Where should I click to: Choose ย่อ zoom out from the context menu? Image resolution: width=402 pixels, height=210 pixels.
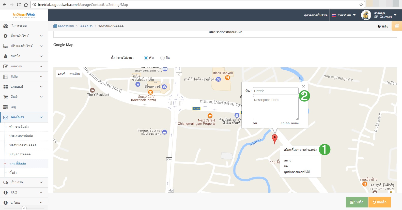[x=286, y=166]
